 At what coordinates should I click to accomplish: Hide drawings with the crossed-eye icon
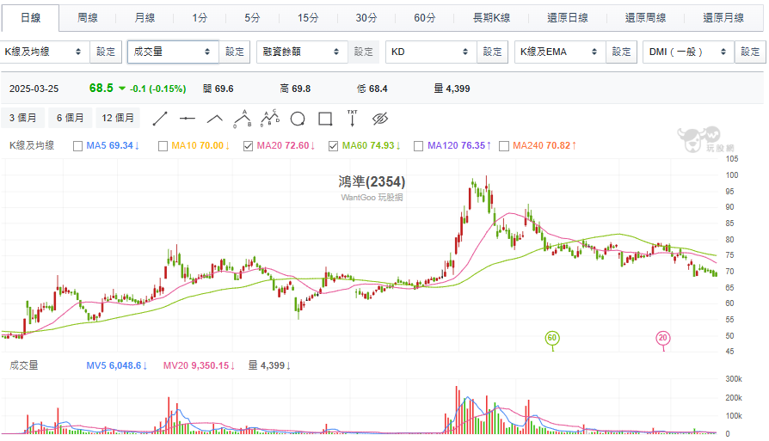(x=382, y=118)
